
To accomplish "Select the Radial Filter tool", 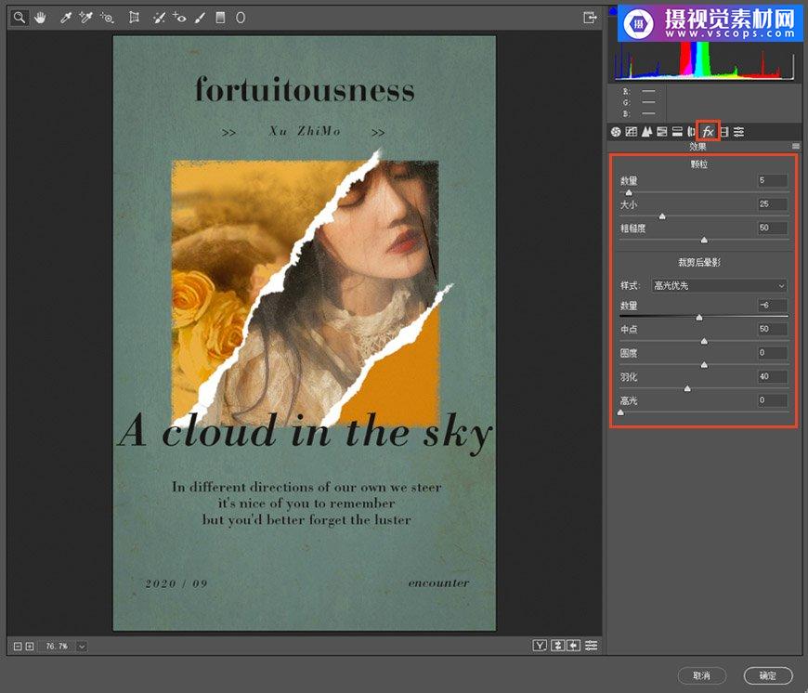I will pos(241,18).
